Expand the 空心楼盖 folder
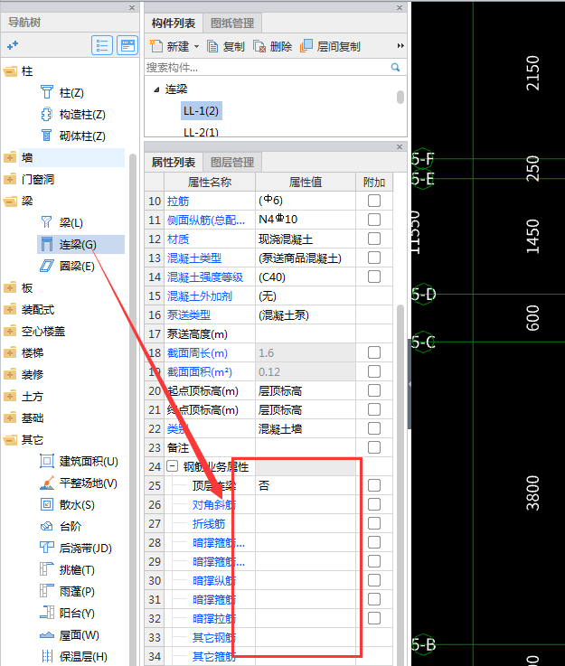This screenshot has height=666, width=565. coord(10,331)
